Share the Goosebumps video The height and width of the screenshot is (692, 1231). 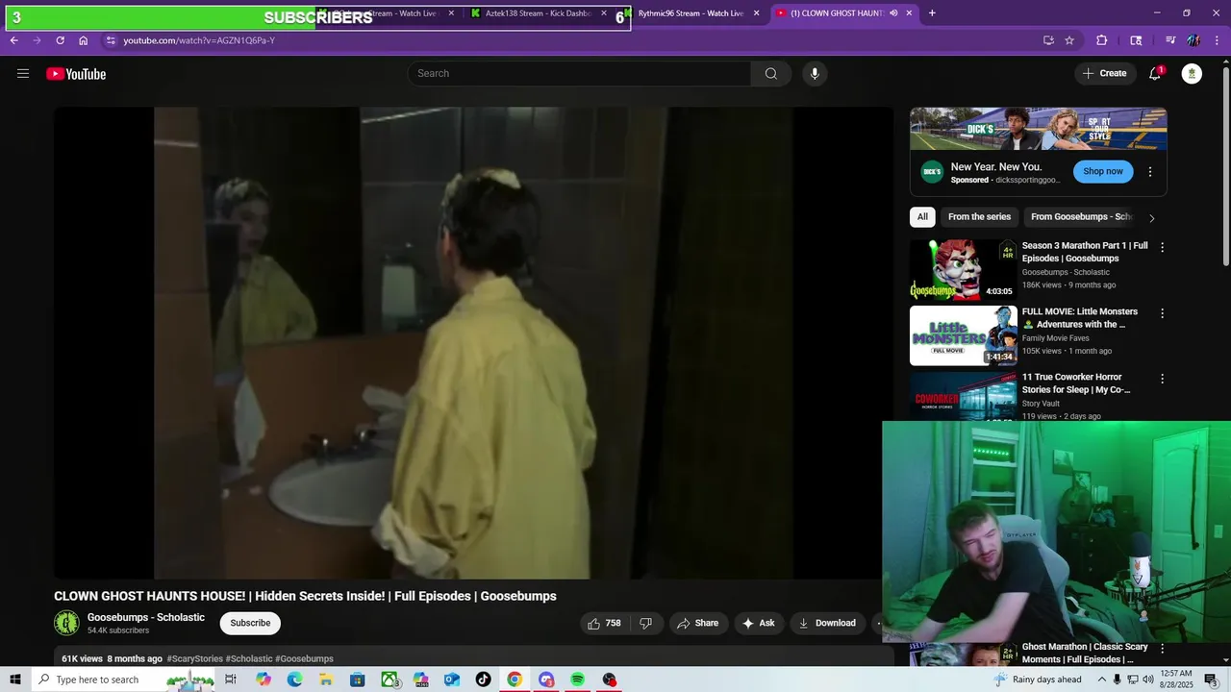coord(698,623)
